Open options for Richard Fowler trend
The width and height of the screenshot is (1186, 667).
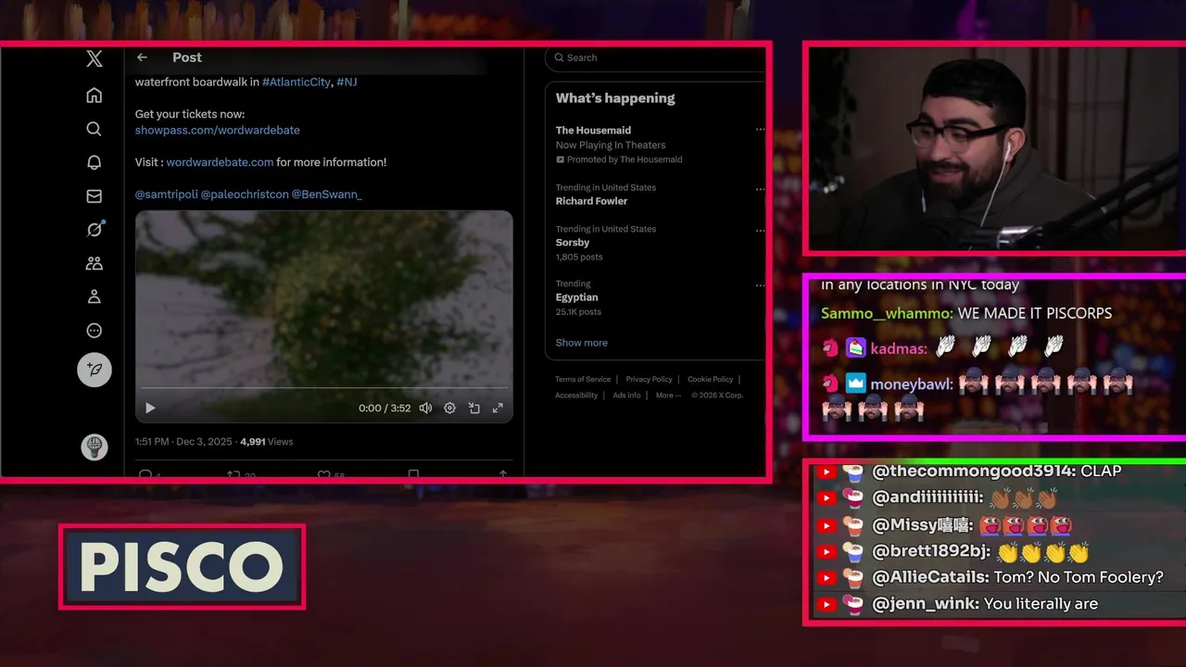[760, 188]
